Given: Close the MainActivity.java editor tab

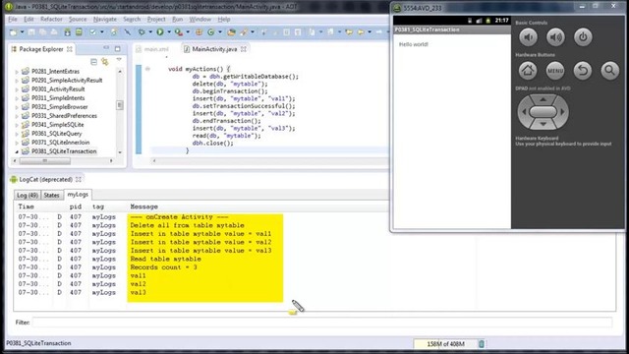Looking at the screenshot, I should click(x=244, y=49).
